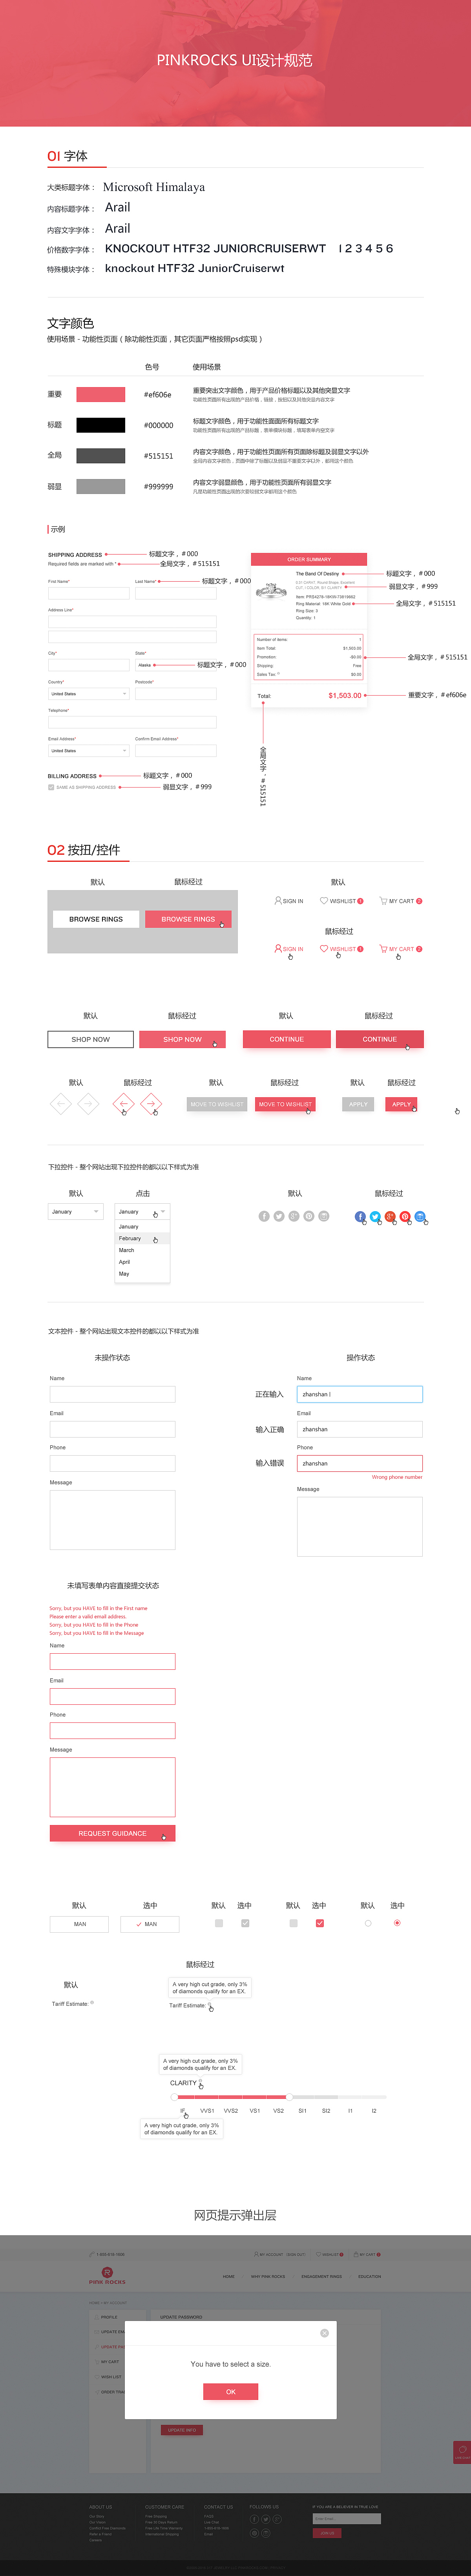Click the red Move To Wishlist button
The image size is (471, 2576).
(285, 1104)
